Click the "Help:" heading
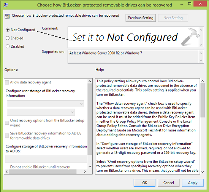209x192 pixels. pyautogui.click(x=100, y=70)
